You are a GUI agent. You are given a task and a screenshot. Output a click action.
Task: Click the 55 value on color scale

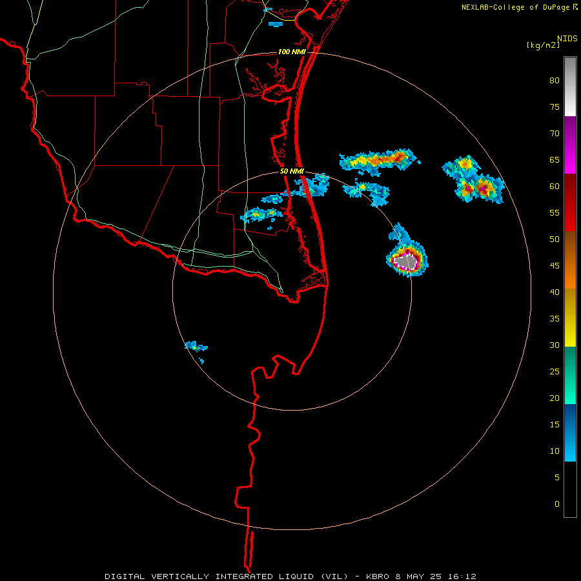tap(555, 213)
